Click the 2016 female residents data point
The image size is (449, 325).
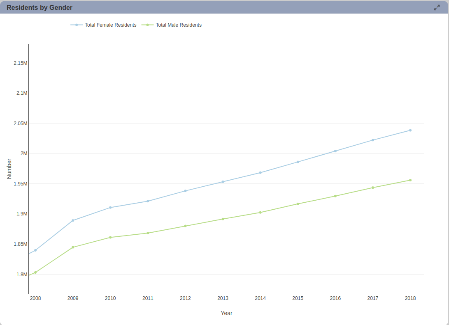click(335, 151)
